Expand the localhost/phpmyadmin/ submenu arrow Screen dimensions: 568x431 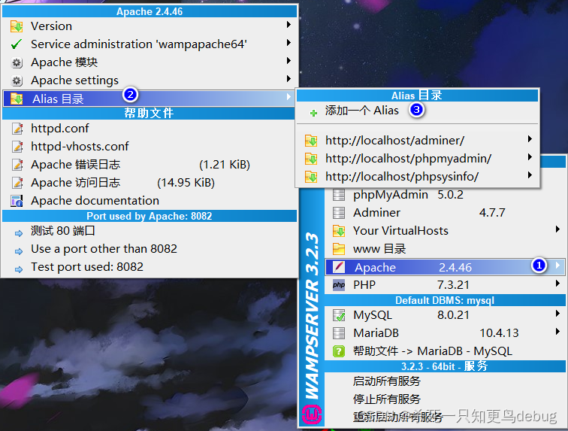(530, 156)
